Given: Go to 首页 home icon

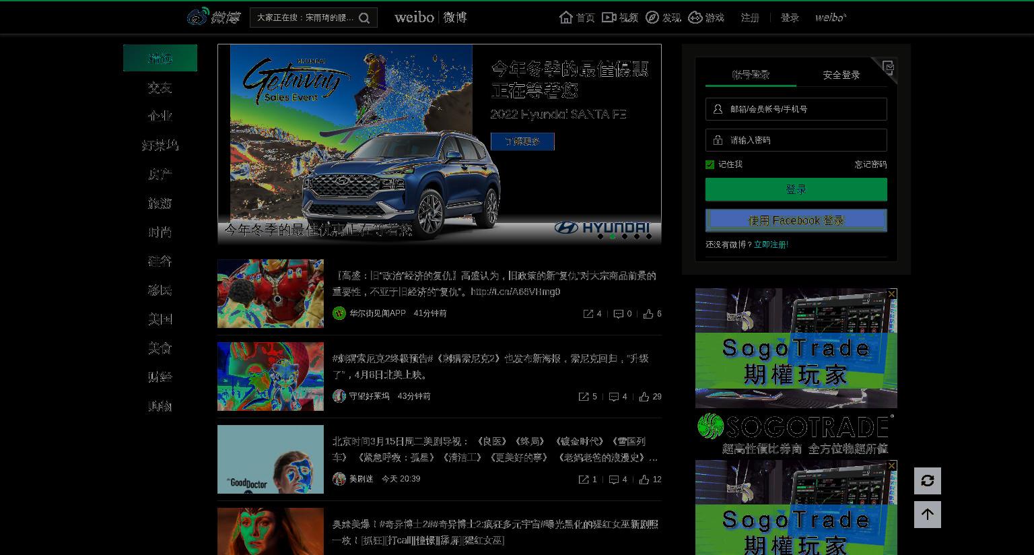Looking at the screenshot, I should [566, 18].
